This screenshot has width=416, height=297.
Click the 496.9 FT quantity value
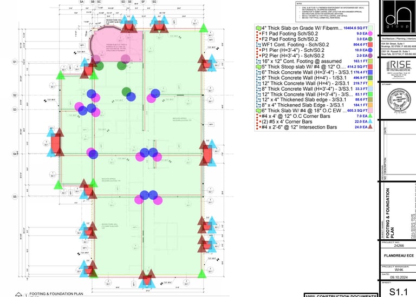pos(360,78)
